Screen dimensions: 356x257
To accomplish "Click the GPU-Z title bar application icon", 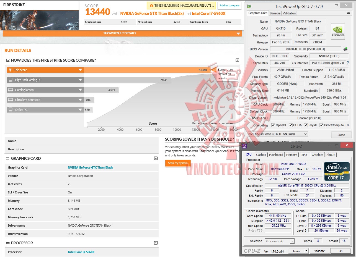I will pyautogui.click(x=249, y=6).
